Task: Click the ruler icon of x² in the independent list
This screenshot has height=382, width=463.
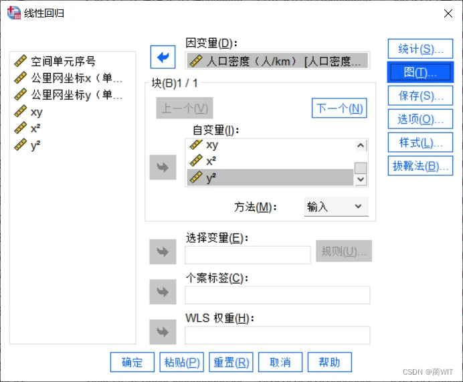Action: 196,161
